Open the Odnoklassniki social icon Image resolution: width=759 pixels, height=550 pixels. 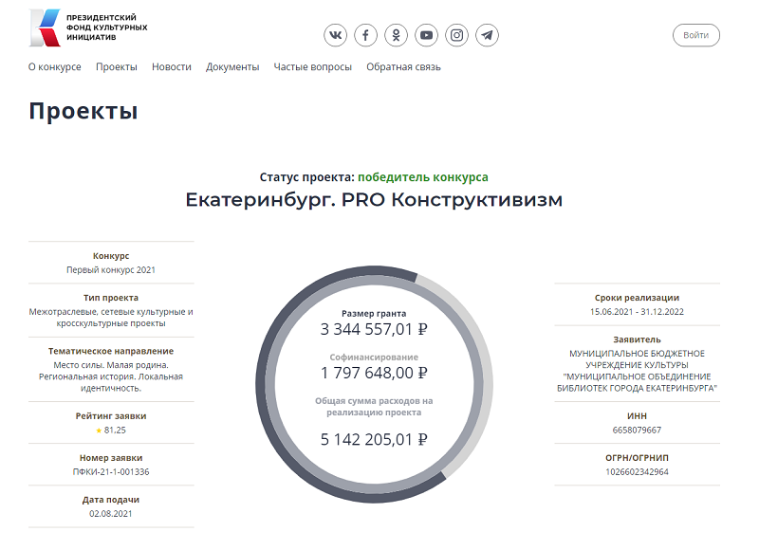(397, 36)
